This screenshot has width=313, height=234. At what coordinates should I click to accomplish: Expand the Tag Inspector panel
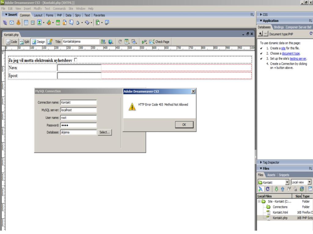point(261,162)
